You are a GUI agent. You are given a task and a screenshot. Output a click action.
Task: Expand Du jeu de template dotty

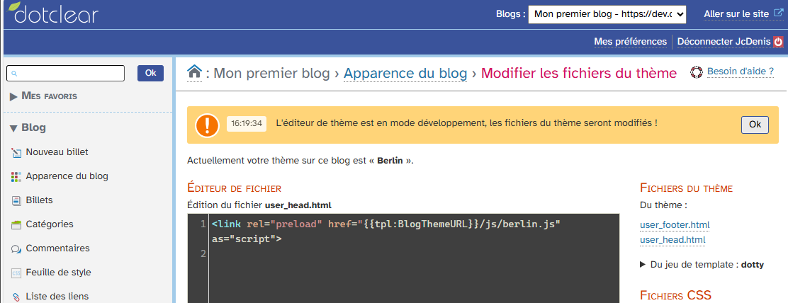pos(702,264)
